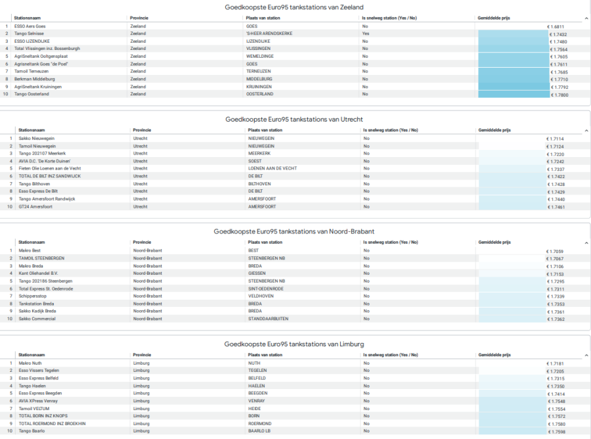
Task: Sort Utrecht table by Gemiddelde prijs header
Action: pos(494,130)
